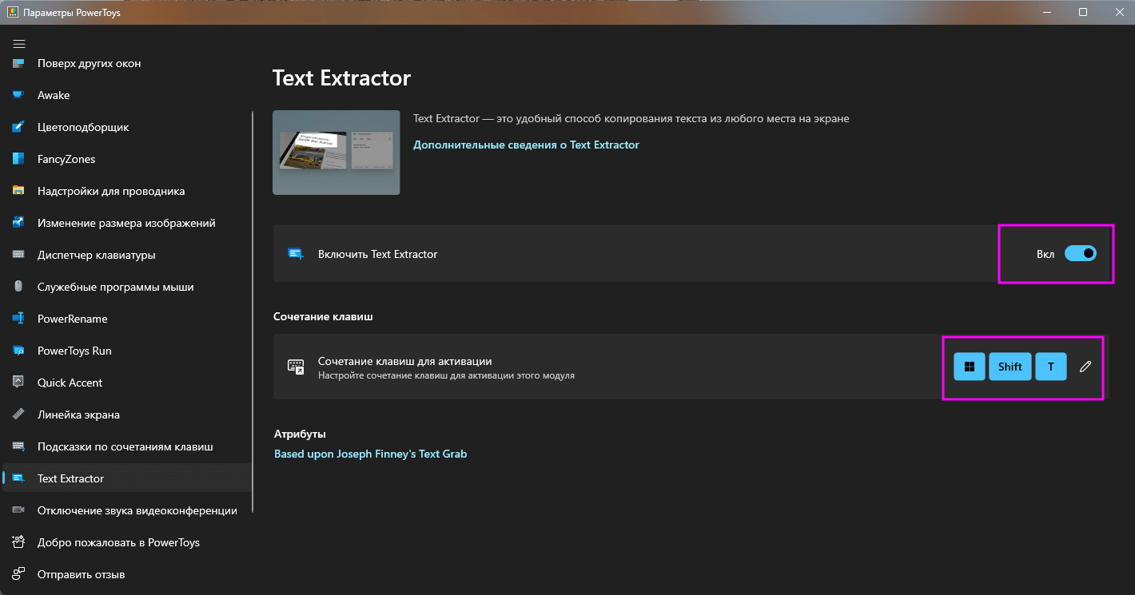Click the Сочетание клавиш section heading
Image resolution: width=1135 pixels, height=595 pixels.
(x=323, y=316)
